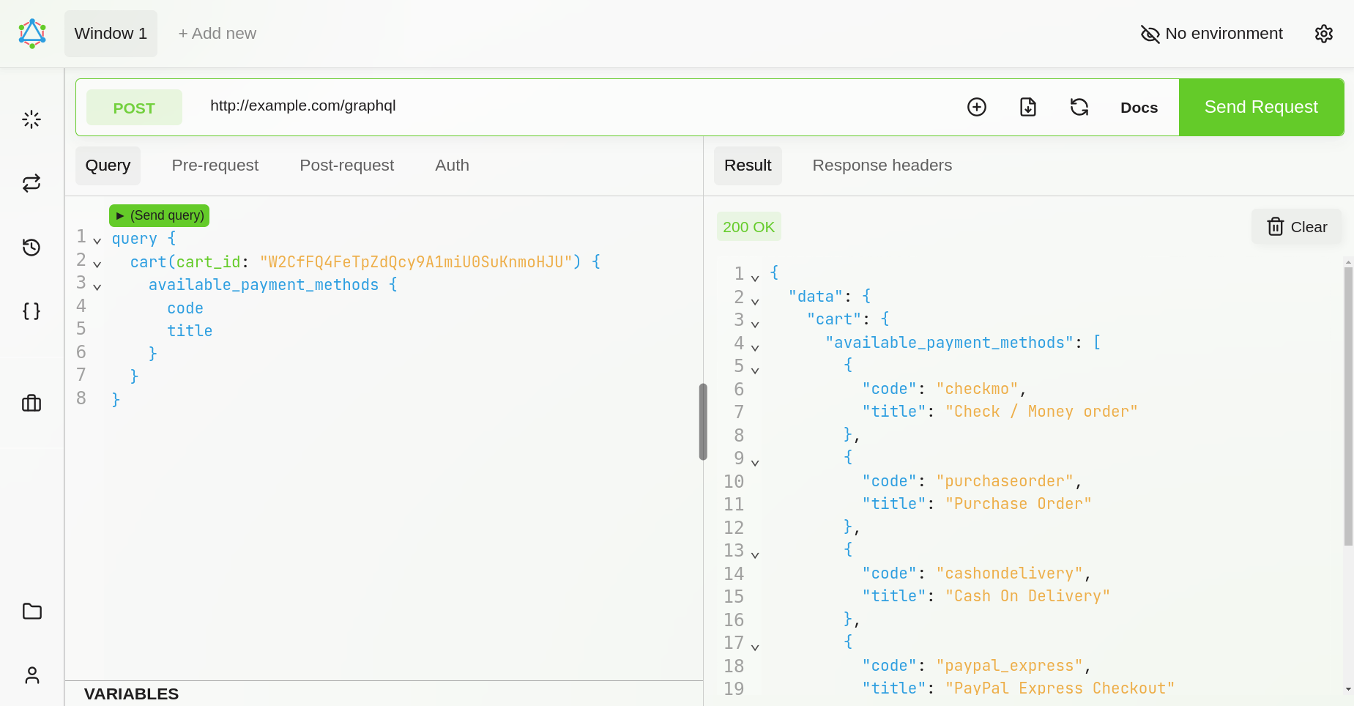The height and width of the screenshot is (706, 1354).
Task: Open the folder collections icon
Action: click(31, 612)
